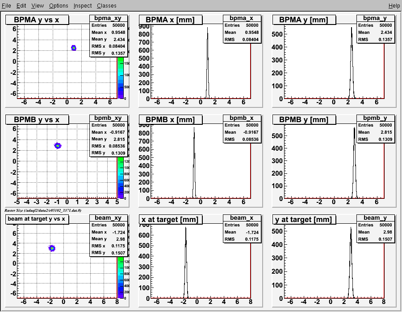Click the BPMA color palette scale
Screen dimensions: 402x312
tap(120, 78)
